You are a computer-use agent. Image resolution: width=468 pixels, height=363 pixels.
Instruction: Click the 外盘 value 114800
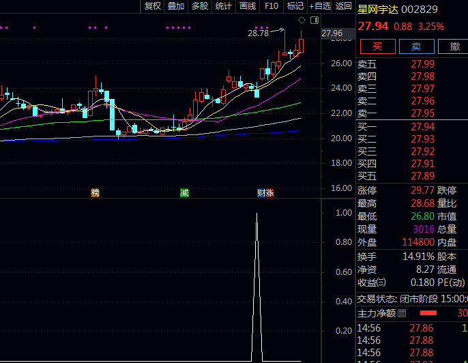coord(418,242)
